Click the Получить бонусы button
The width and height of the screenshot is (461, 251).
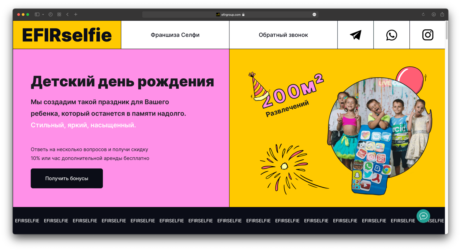click(x=67, y=178)
